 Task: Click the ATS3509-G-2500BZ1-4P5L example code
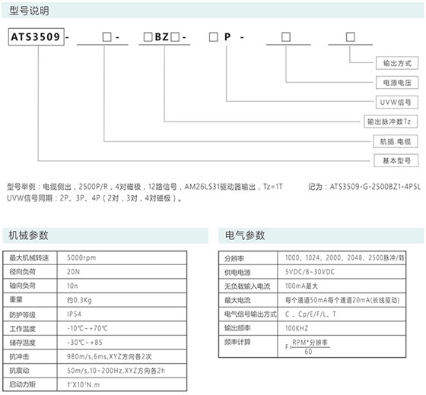(375, 187)
